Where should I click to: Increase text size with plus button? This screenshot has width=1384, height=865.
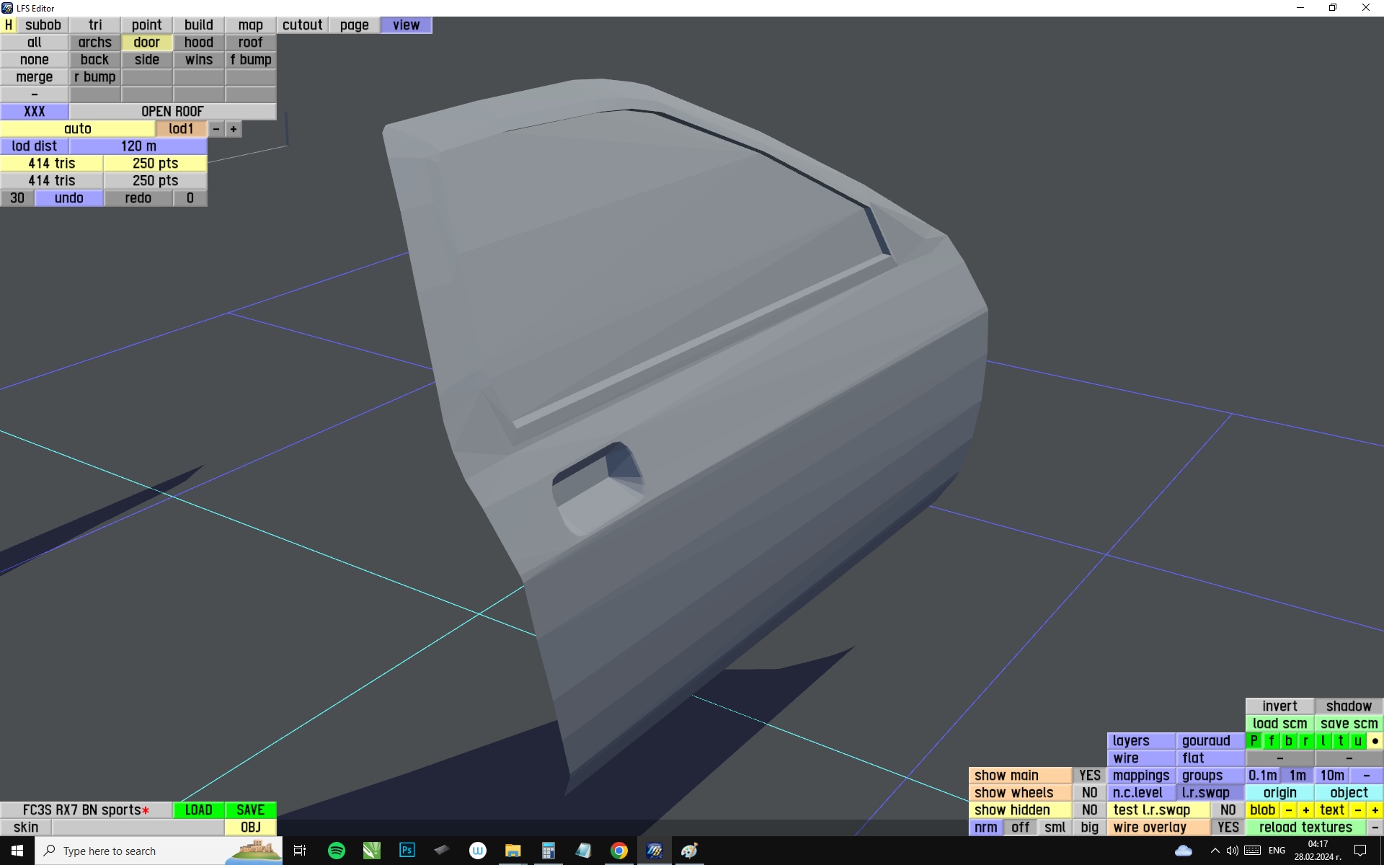point(1375,810)
